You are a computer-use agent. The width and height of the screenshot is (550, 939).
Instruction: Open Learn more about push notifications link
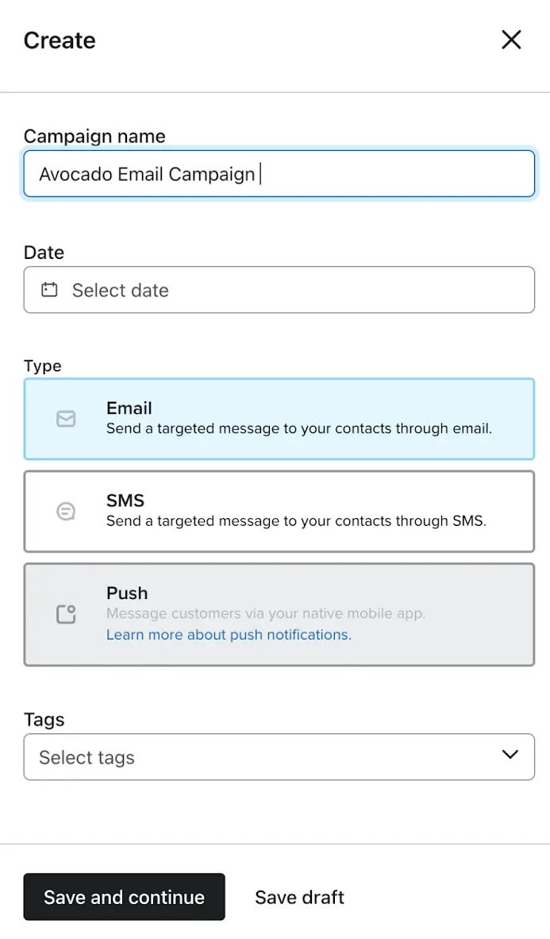pos(229,635)
